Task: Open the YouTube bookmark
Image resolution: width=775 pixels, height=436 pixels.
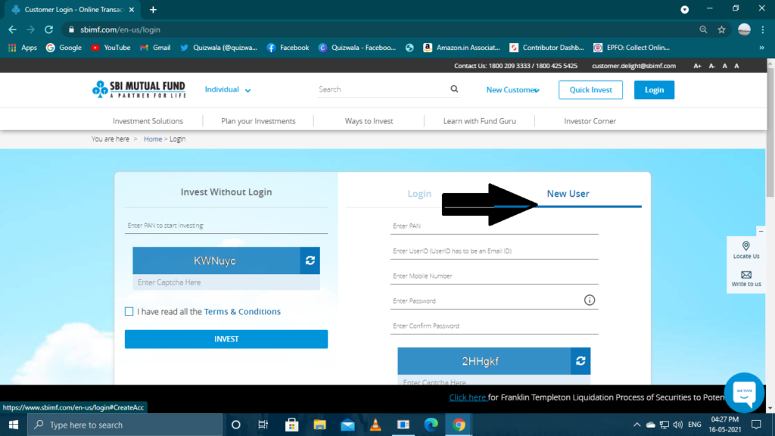Action: (110, 48)
